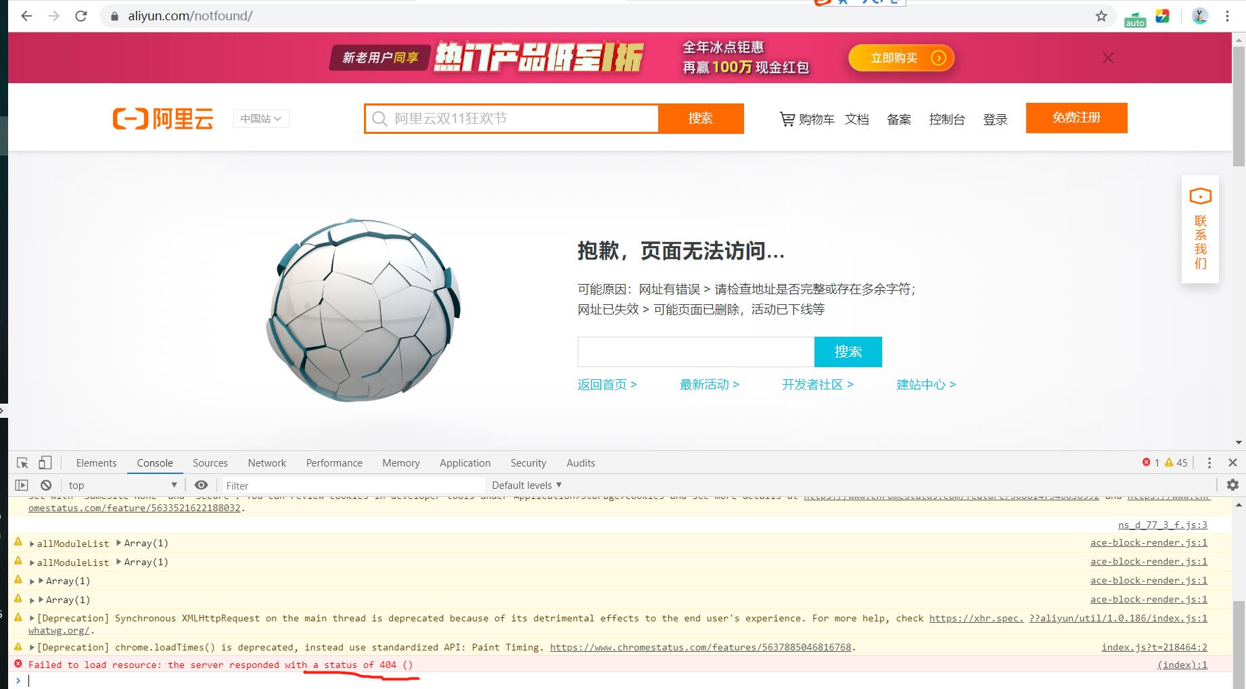The width and height of the screenshot is (1246, 689).
Task: Open the chromestatus.com/features/5637885046816768 link
Action: coord(700,647)
